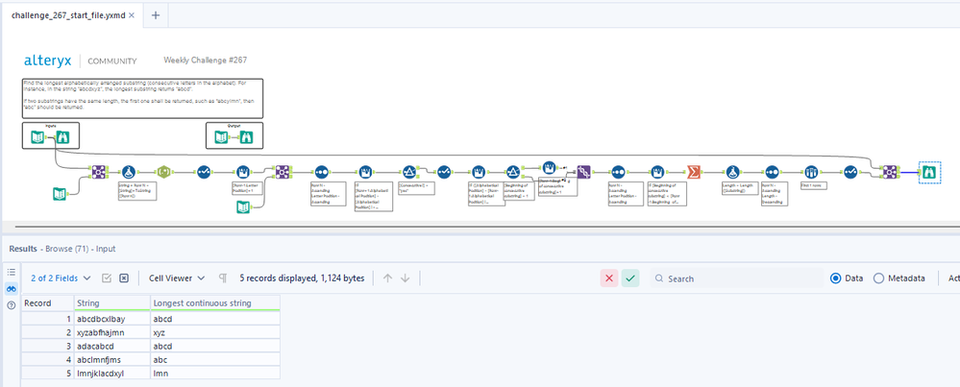Open new workflow tab with plus
This screenshot has height=387, width=960.
click(x=156, y=15)
